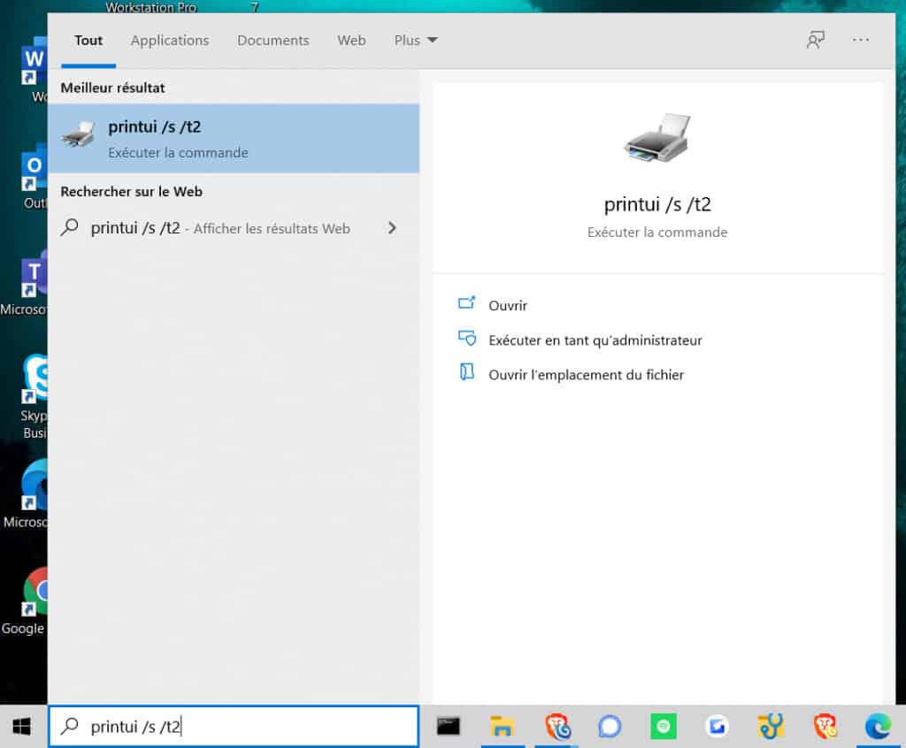Click the file location folder icon
906x748 pixels.
(x=467, y=372)
